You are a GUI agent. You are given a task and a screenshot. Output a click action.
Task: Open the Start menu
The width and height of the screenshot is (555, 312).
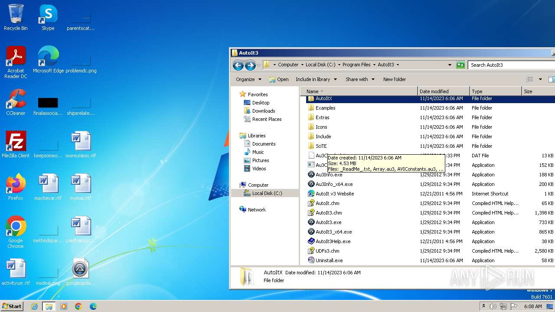pos(12,306)
